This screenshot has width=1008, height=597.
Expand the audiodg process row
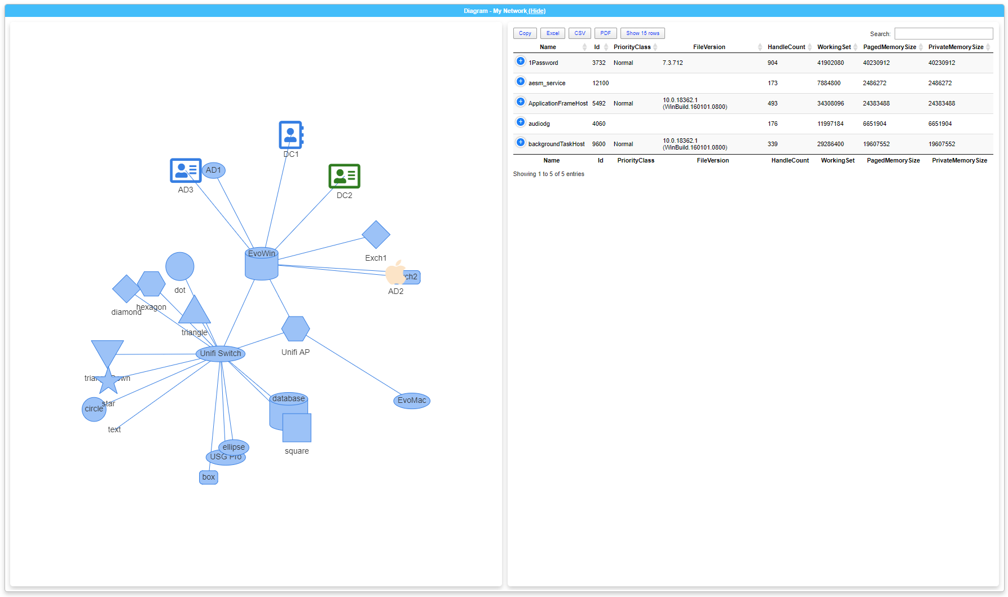pyautogui.click(x=520, y=122)
